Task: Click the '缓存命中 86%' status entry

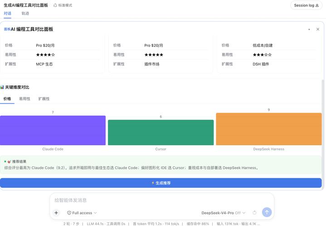Action: (198, 224)
